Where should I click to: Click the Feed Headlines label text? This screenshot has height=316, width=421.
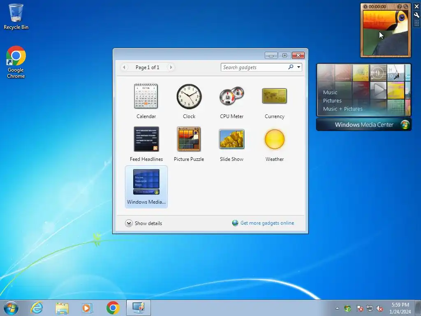pos(146,159)
